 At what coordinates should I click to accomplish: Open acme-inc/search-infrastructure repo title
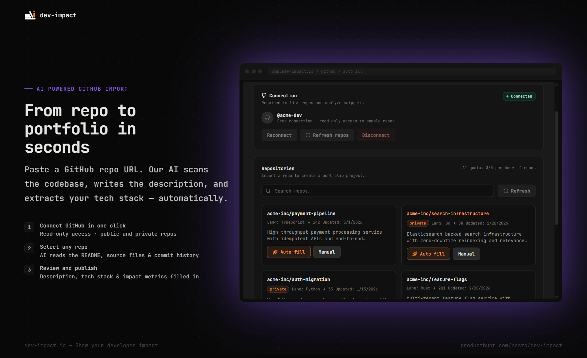click(448, 213)
